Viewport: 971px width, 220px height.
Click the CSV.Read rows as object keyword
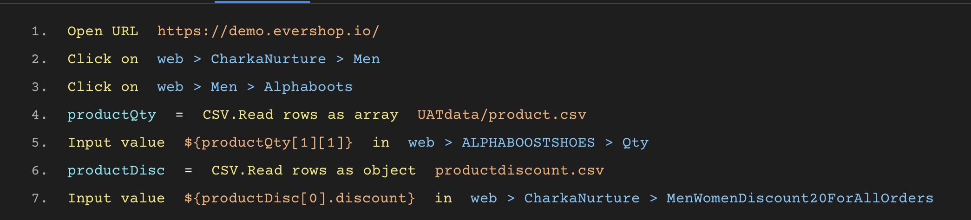314,170
